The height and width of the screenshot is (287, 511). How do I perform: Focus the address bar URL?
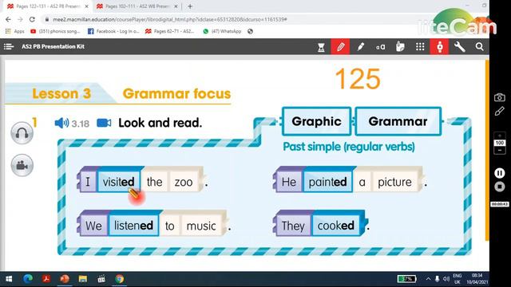(169, 19)
